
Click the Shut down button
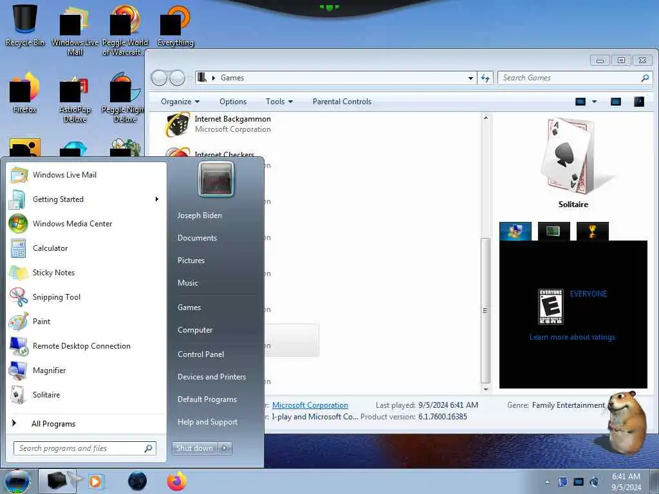click(x=194, y=448)
